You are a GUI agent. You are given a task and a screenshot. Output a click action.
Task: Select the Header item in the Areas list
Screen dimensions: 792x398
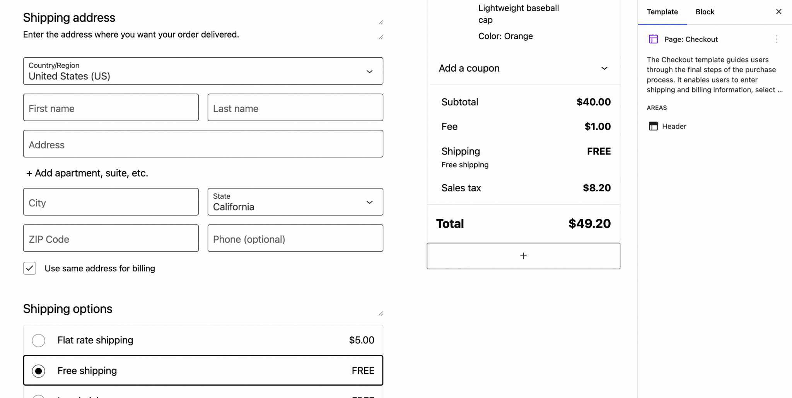point(674,126)
